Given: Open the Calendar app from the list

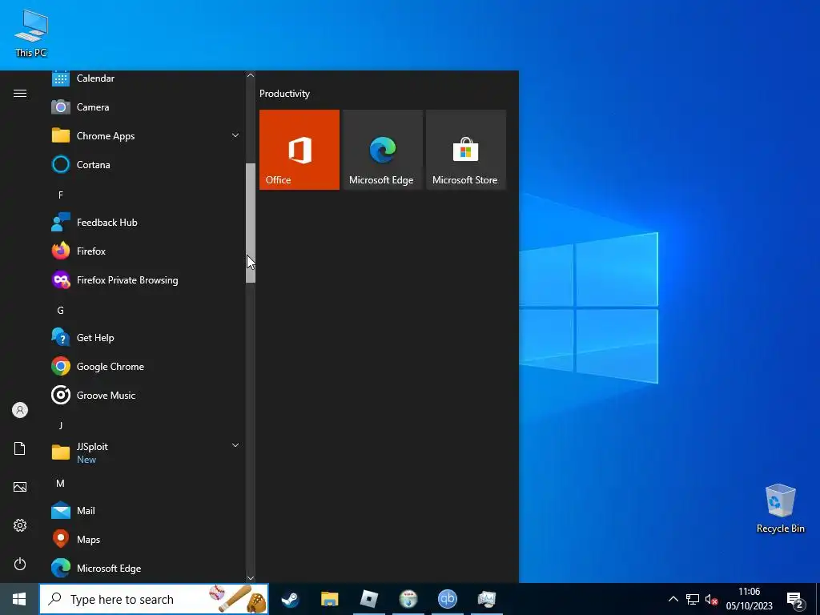Looking at the screenshot, I should tap(147, 78).
